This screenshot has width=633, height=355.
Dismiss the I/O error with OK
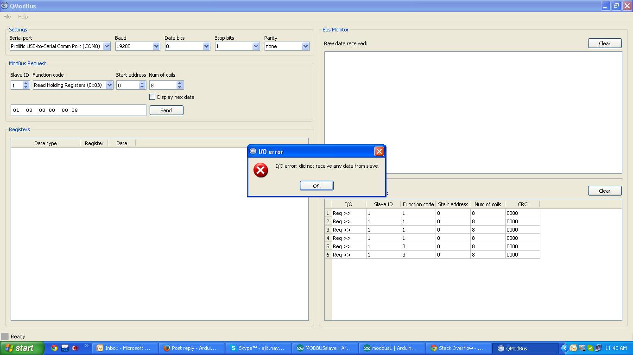point(316,185)
